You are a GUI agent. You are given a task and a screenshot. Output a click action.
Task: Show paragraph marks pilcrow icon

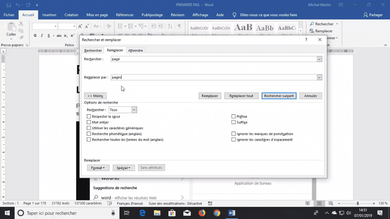pos(179,26)
